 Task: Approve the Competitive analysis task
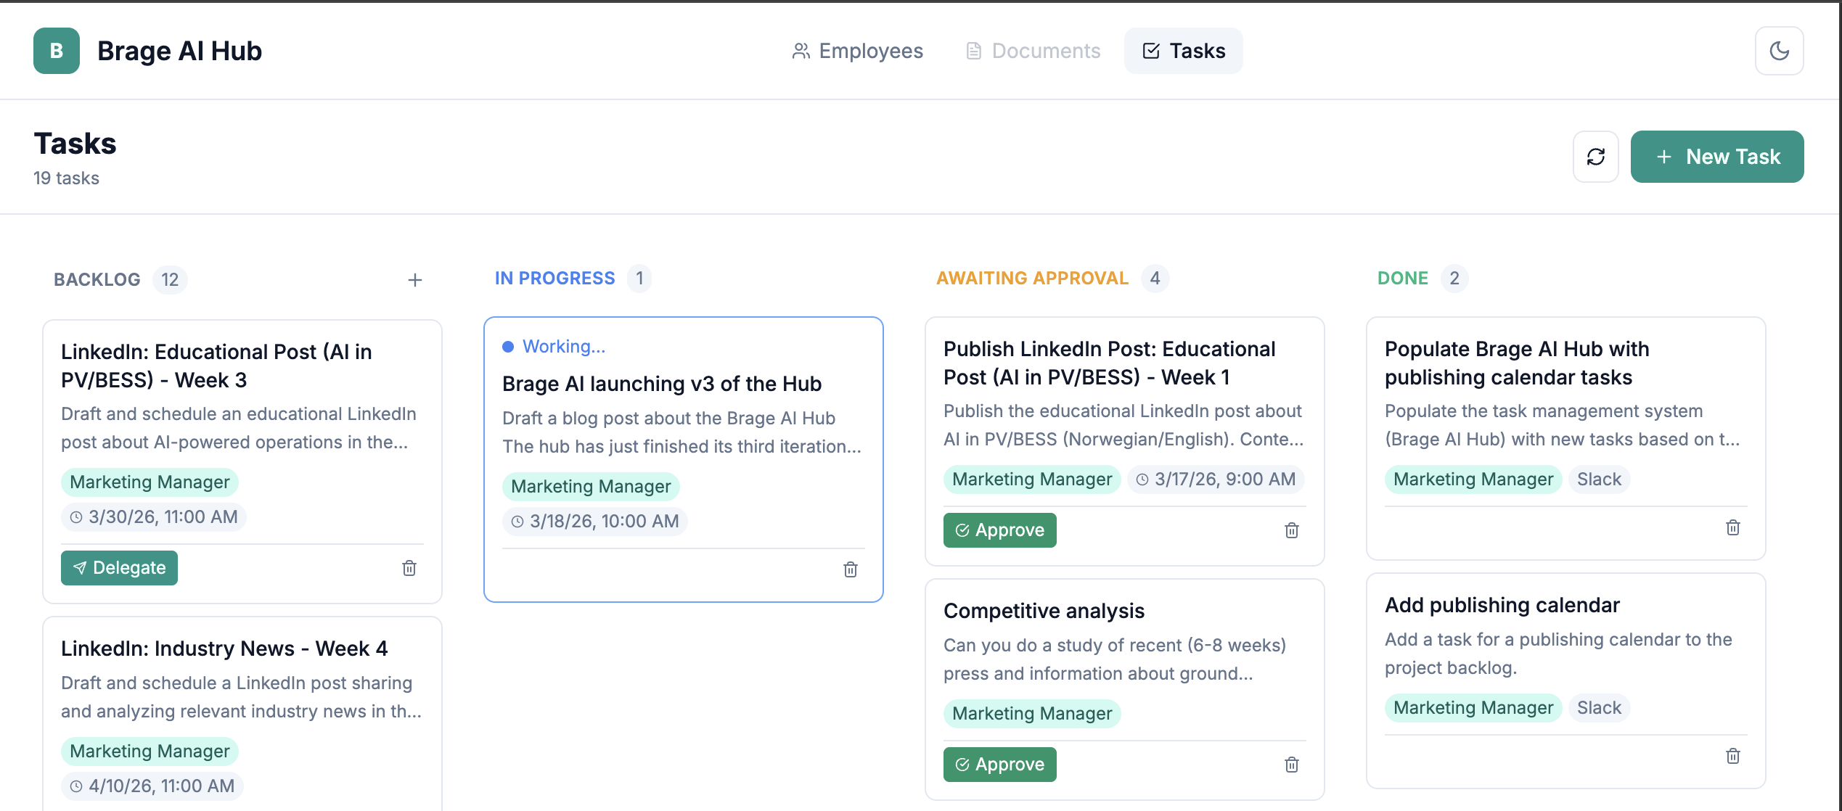coord(999,765)
